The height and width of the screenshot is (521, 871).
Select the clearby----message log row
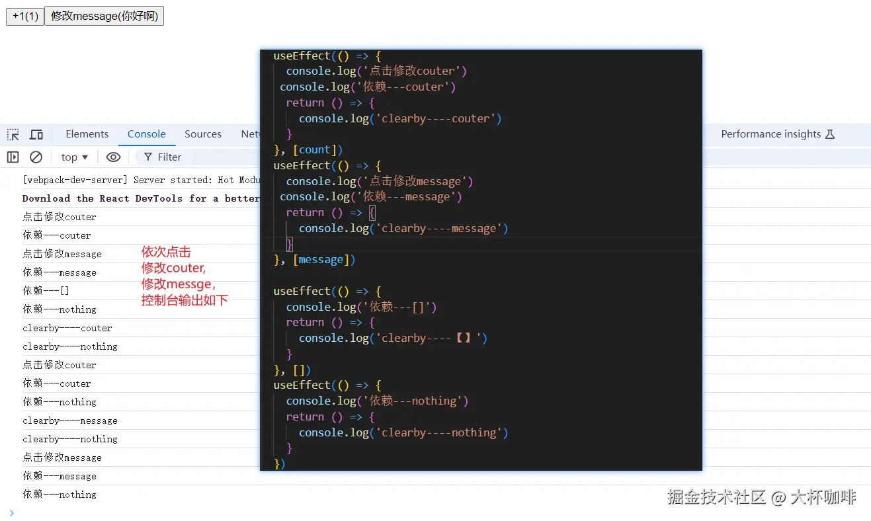(70, 421)
